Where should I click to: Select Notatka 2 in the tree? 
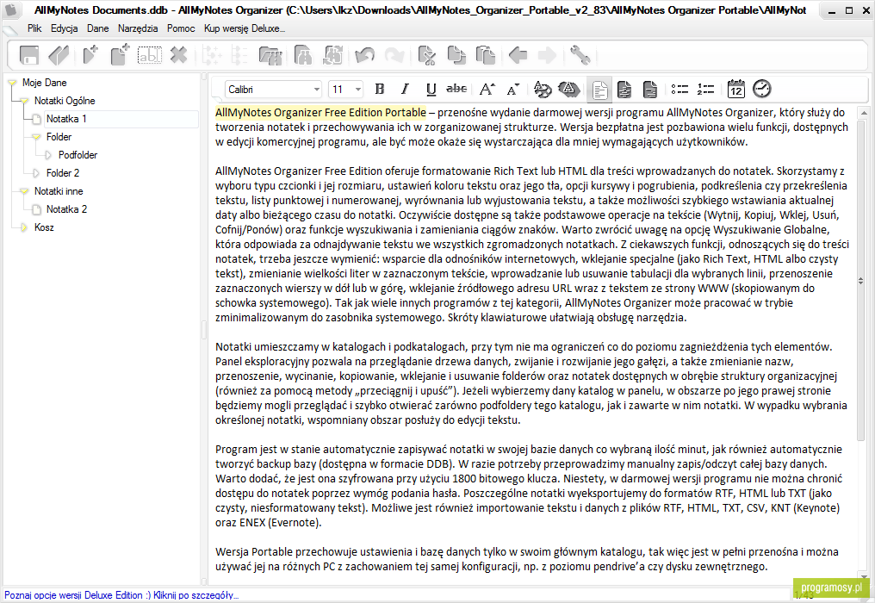pyautogui.click(x=66, y=209)
